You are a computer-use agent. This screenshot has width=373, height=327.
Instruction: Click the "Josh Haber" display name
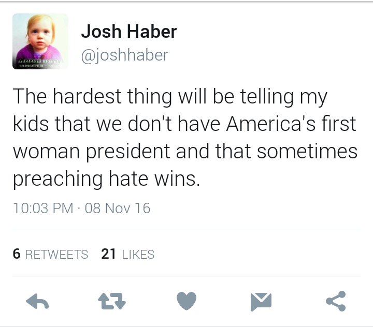click(x=128, y=32)
